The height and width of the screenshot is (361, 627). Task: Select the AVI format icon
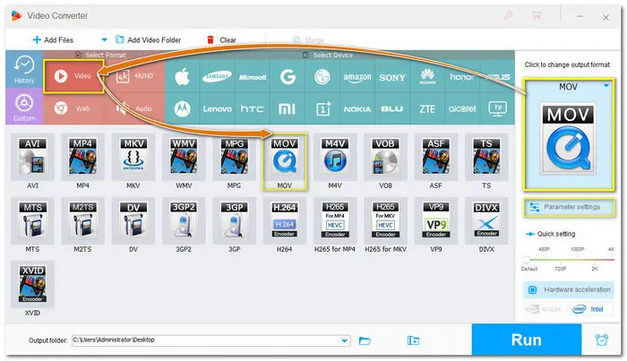[32, 157]
